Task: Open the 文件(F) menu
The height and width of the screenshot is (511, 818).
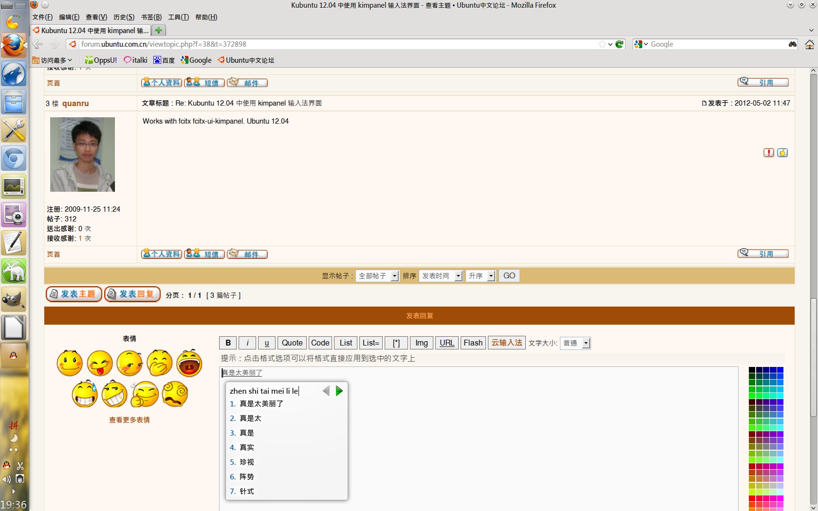Action: tap(42, 17)
